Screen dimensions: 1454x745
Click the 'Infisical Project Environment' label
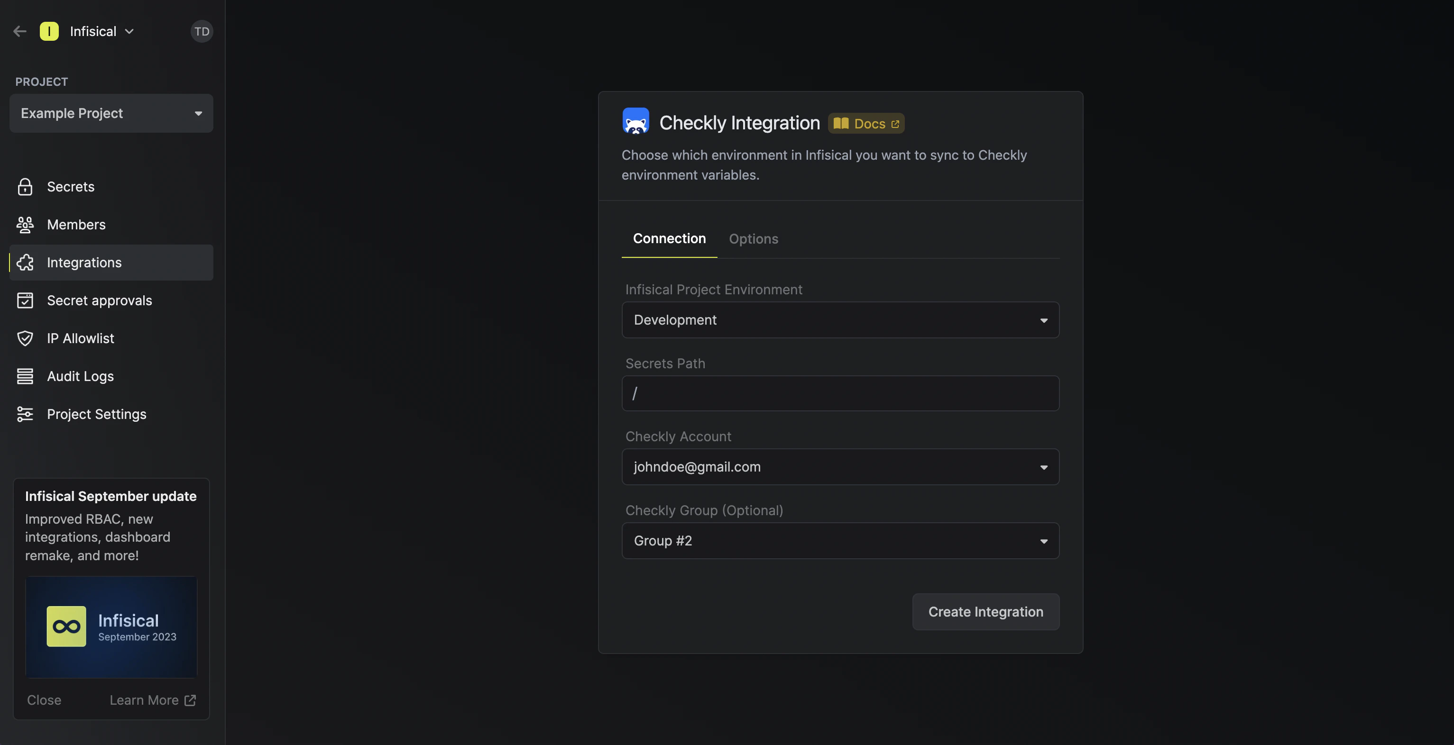point(713,289)
